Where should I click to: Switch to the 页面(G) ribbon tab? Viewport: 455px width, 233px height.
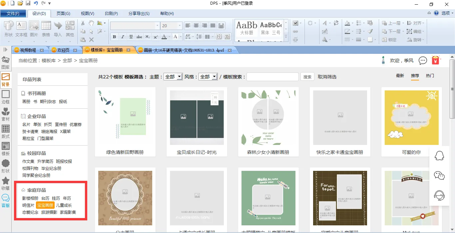click(63, 14)
